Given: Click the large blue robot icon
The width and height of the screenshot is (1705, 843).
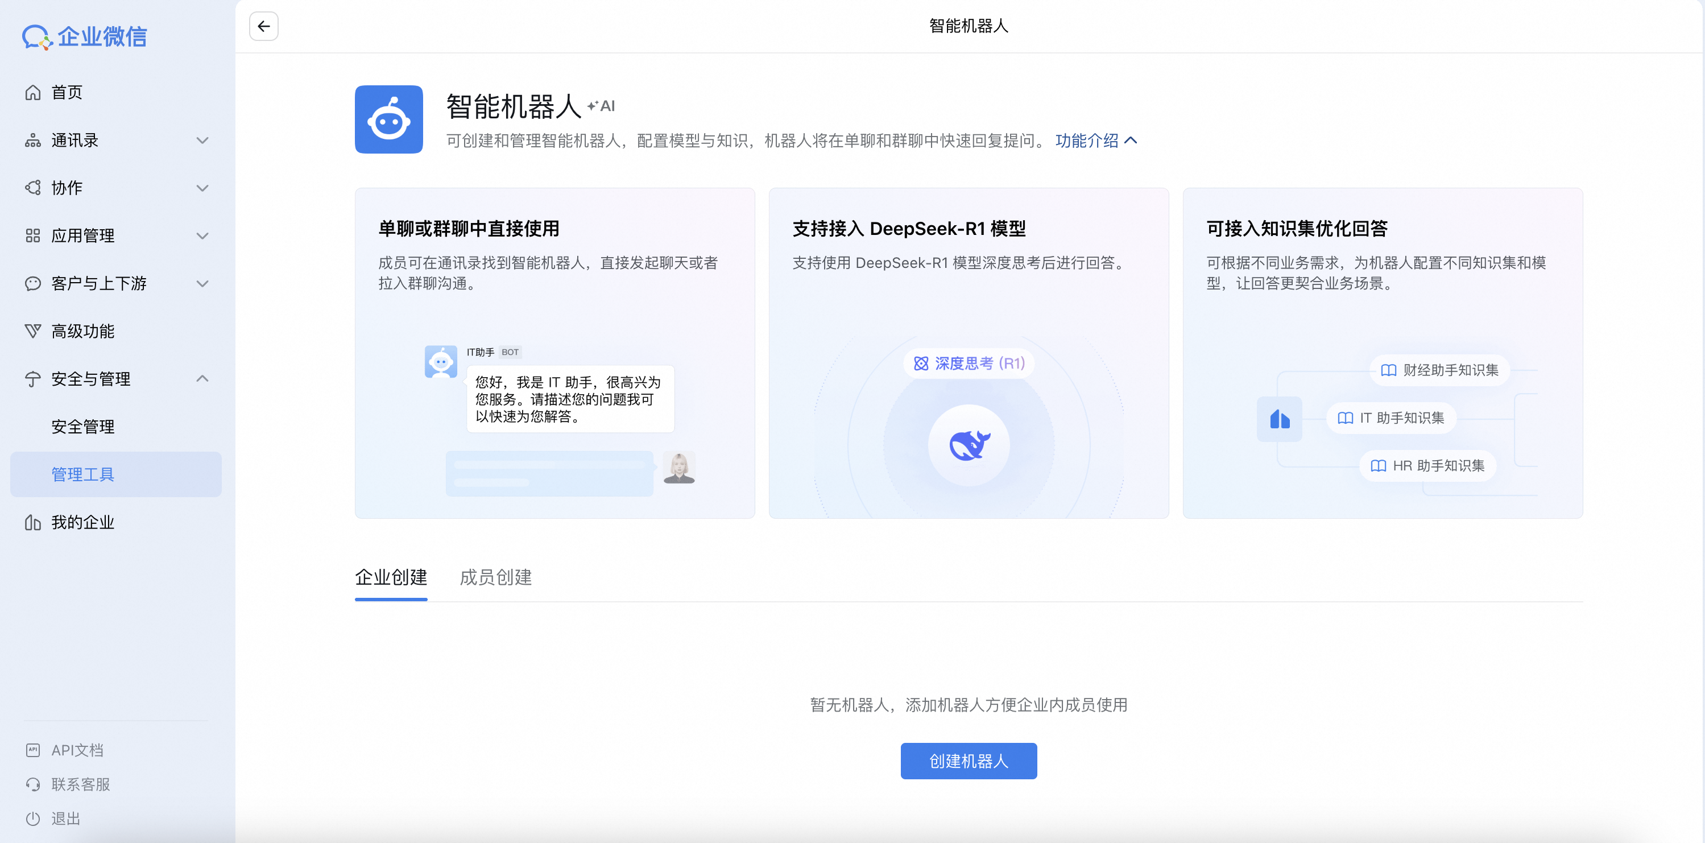Looking at the screenshot, I should [388, 119].
